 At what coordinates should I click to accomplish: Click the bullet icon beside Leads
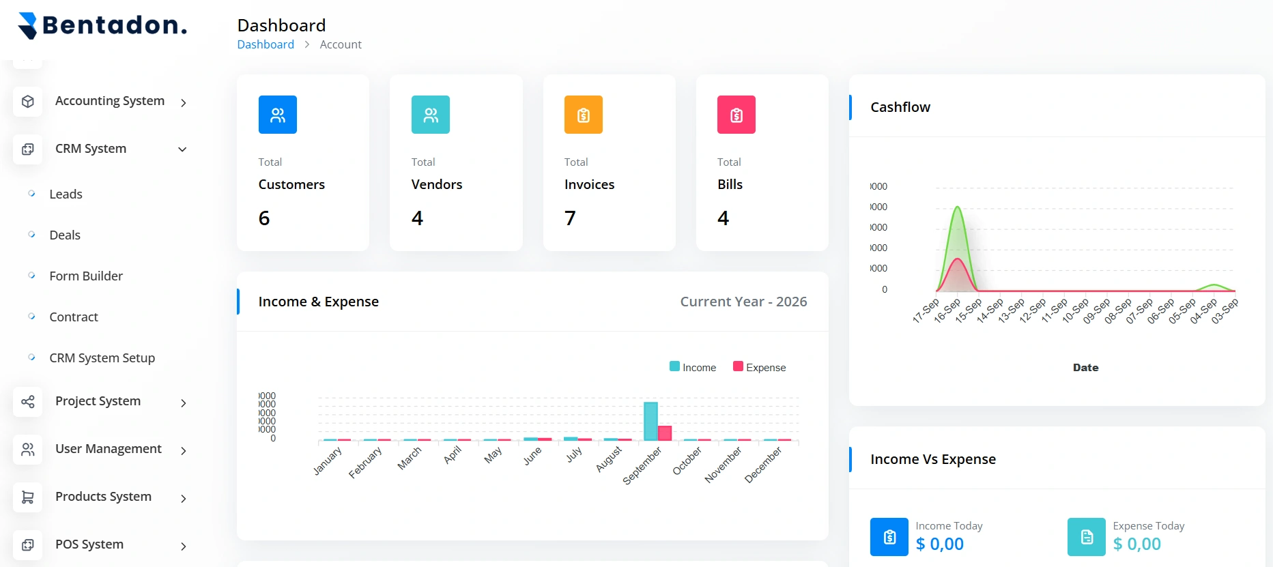31,194
